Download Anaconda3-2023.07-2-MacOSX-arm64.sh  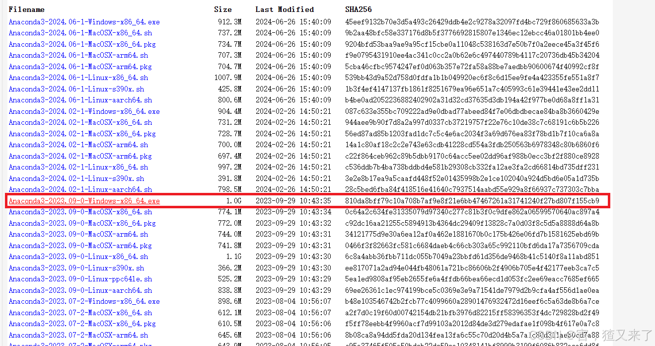[x=78, y=335]
